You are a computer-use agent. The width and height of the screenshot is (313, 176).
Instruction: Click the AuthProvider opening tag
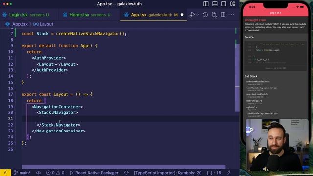(x=48, y=58)
